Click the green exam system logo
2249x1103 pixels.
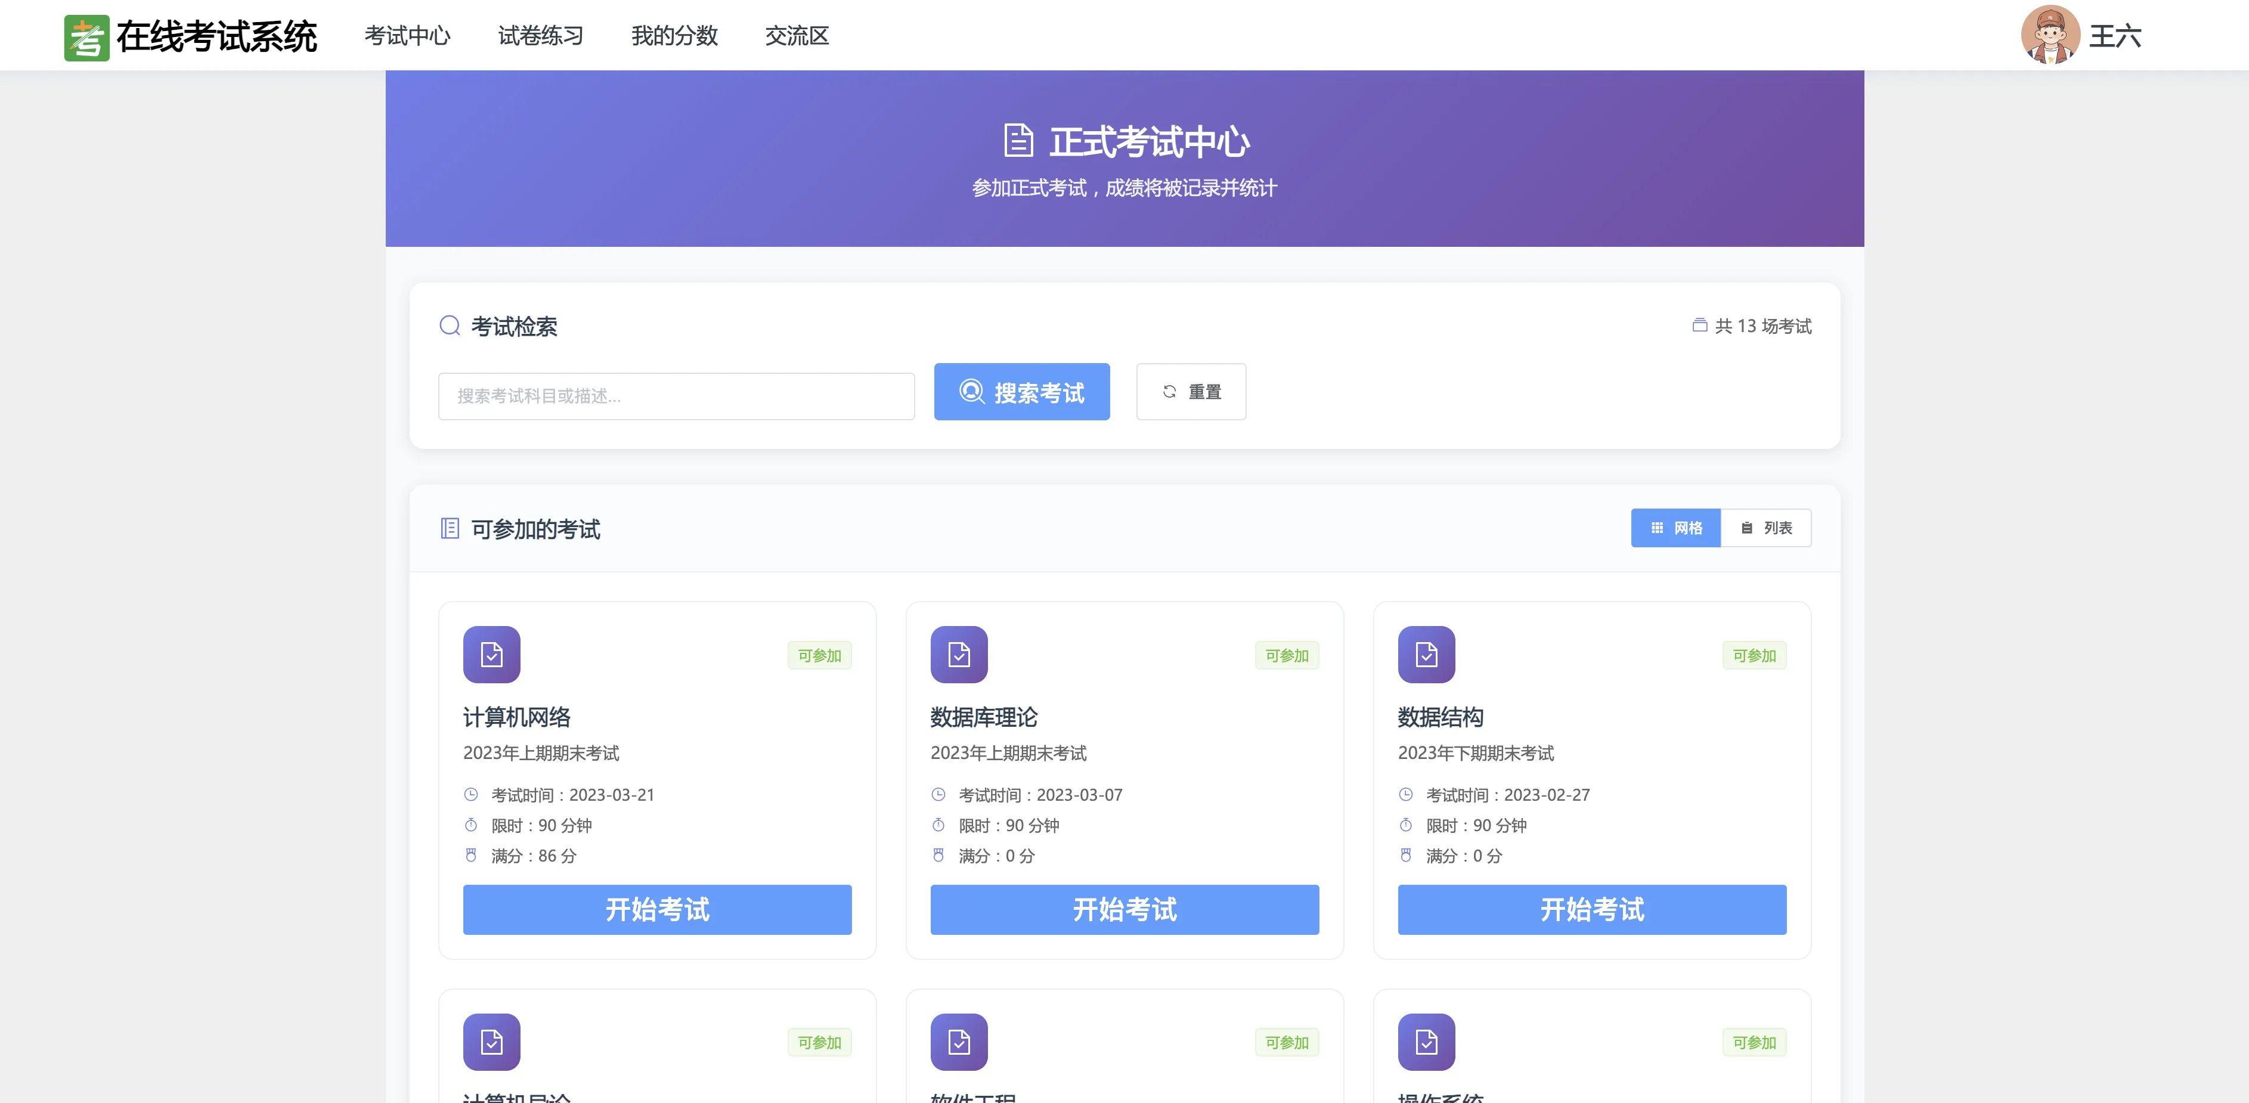(x=86, y=38)
